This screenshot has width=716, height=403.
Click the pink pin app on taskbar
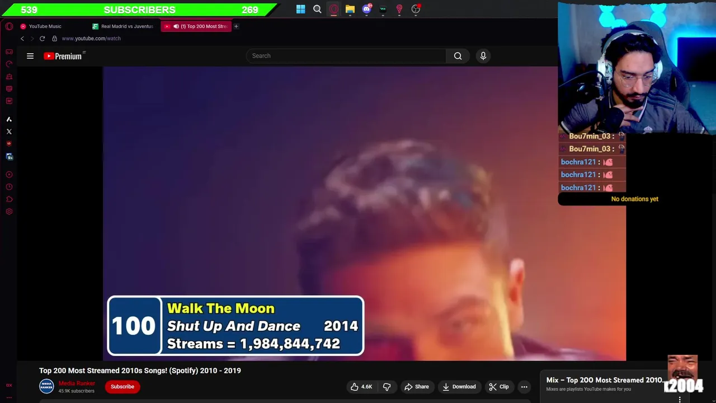(399, 9)
